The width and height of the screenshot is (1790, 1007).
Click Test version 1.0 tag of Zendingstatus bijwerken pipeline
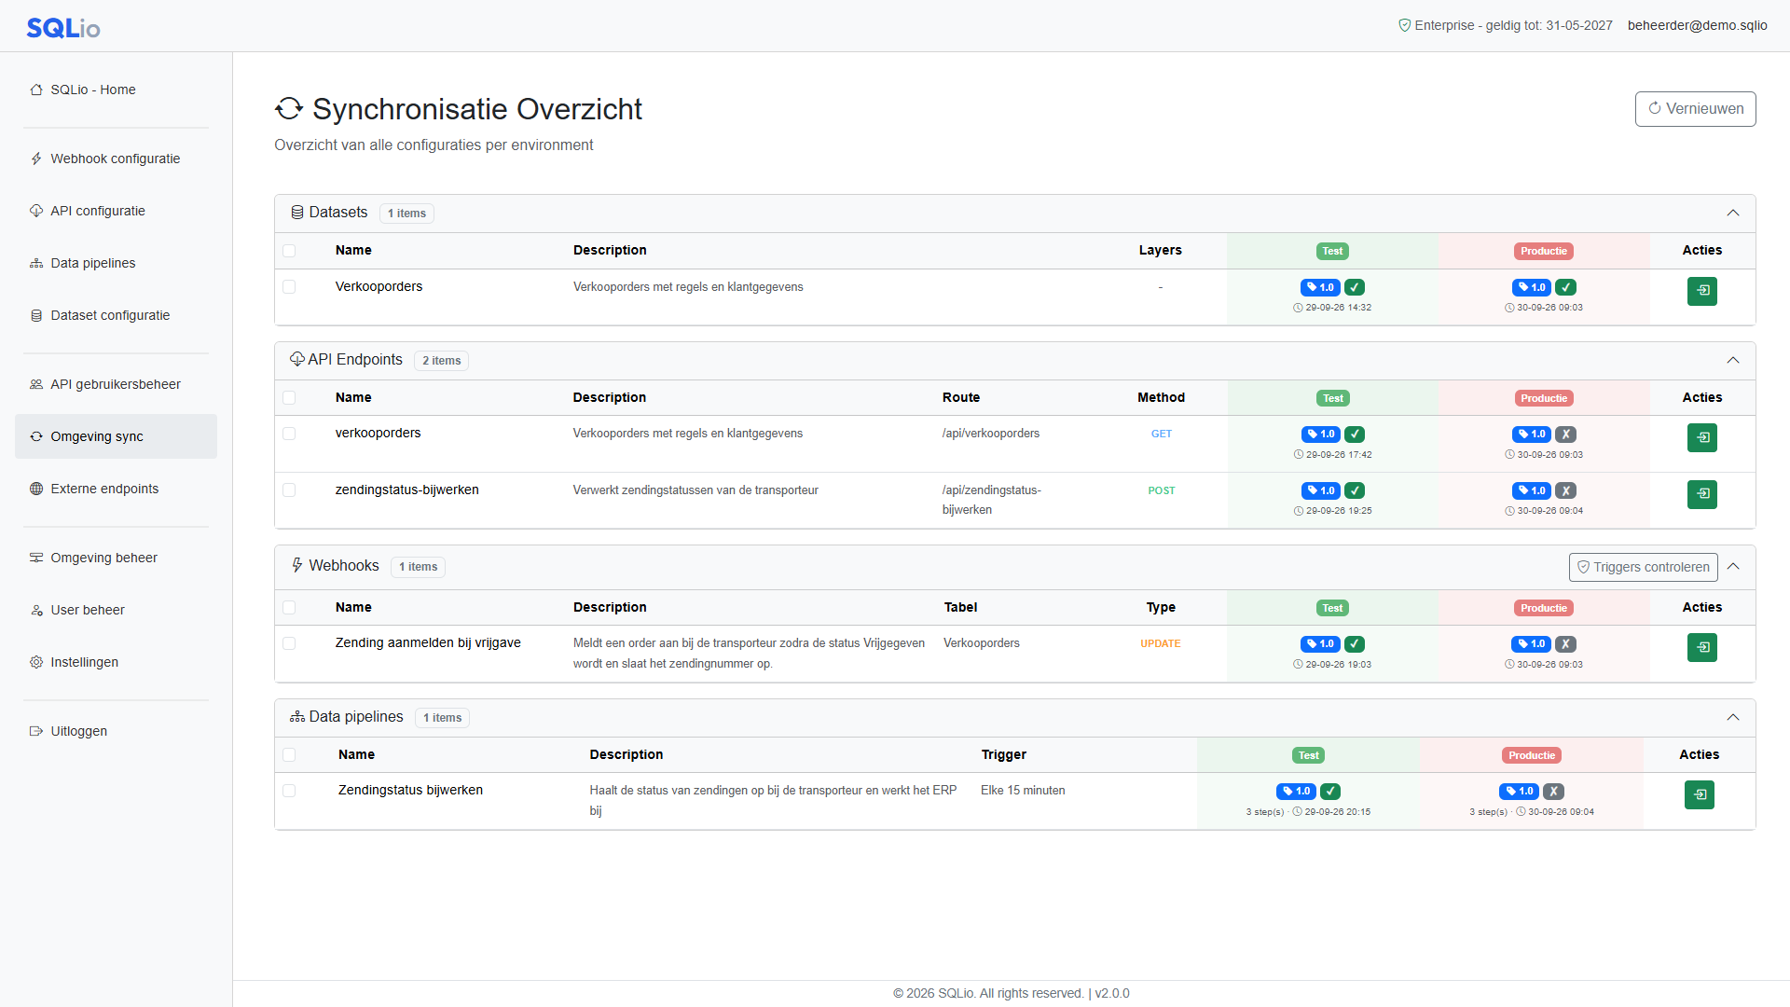point(1296,791)
